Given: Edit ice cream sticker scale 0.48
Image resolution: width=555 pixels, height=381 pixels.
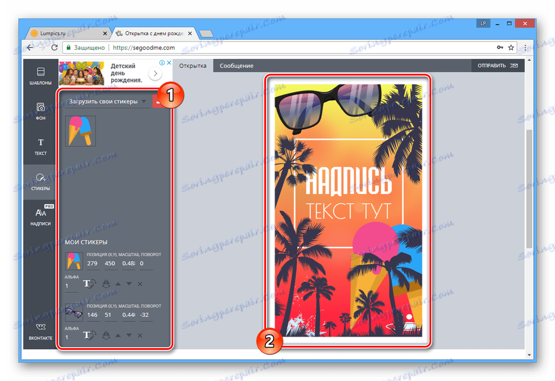Looking at the screenshot, I should (x=128, y=263).
